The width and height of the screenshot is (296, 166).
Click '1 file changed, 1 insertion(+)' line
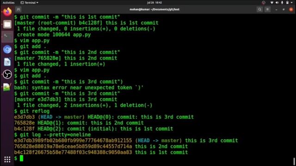click(x=61, y=64)
